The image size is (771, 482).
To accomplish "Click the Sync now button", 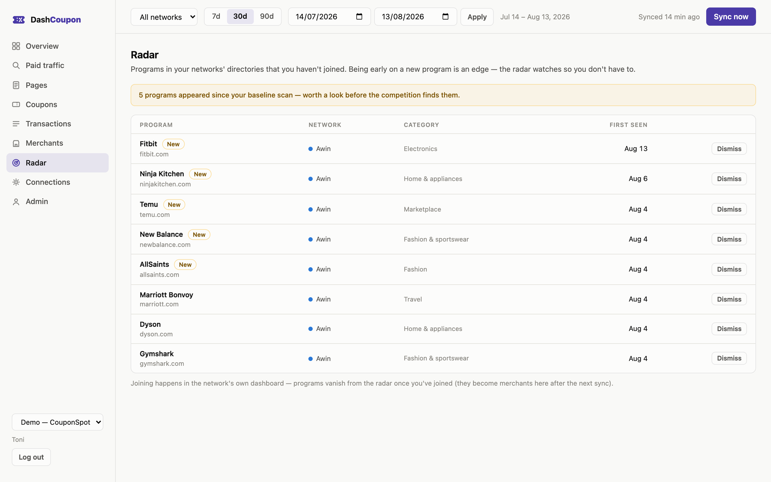I will click(731, 17).
